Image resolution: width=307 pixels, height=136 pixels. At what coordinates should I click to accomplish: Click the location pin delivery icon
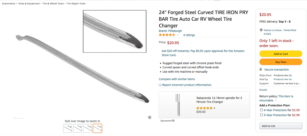tap(261, 30)
